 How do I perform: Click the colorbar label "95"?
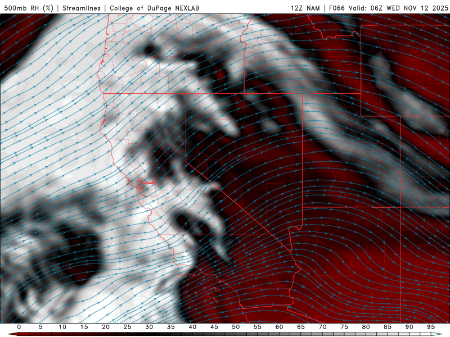[x=431, y=327]
